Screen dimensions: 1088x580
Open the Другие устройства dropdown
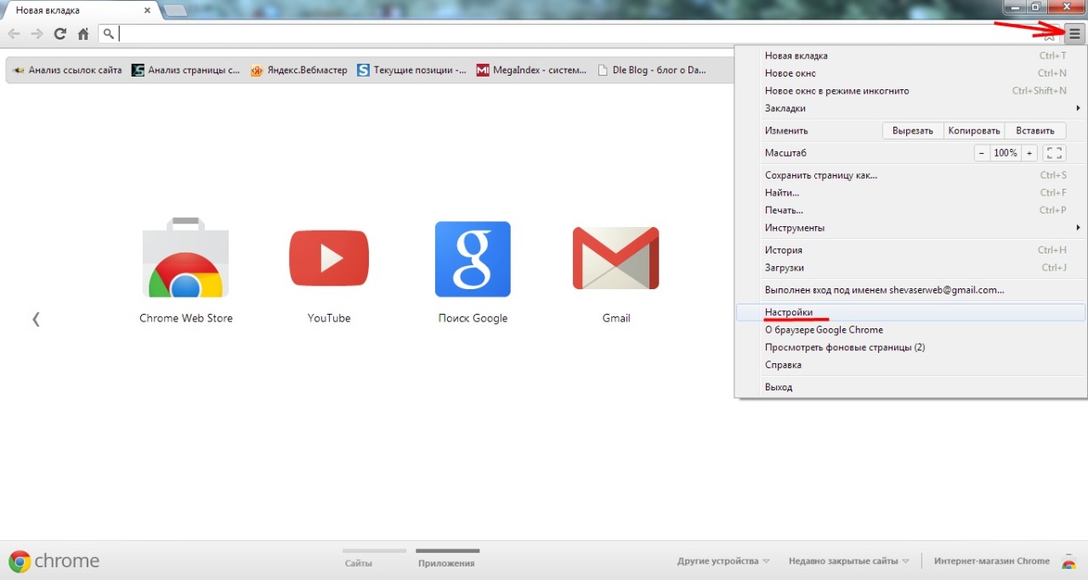[723, 561]
